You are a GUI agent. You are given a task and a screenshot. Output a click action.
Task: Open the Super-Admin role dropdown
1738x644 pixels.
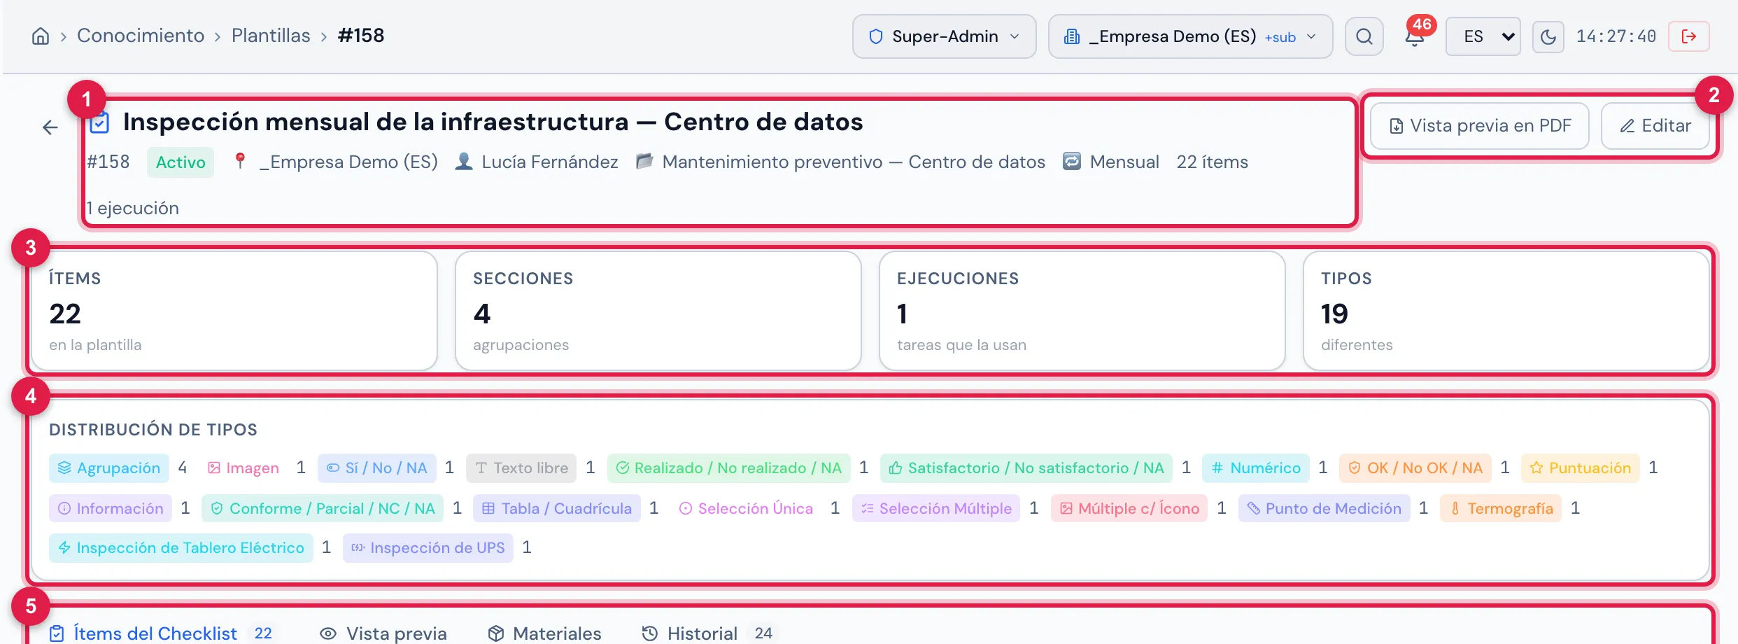pyautogui.click(x=945, y=36)
